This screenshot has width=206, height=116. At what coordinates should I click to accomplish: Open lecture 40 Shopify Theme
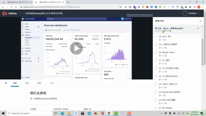tap(167, 52)
